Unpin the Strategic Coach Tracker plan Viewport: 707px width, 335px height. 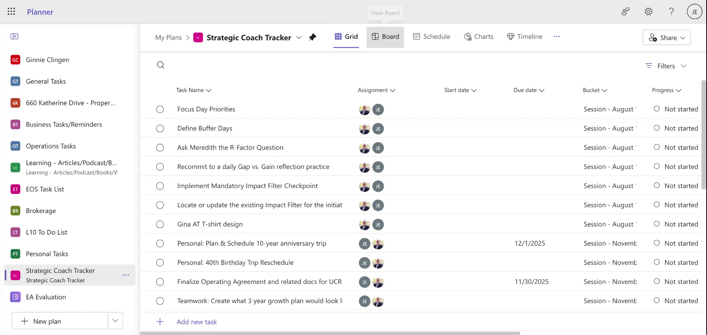click(x=312, y=37)
